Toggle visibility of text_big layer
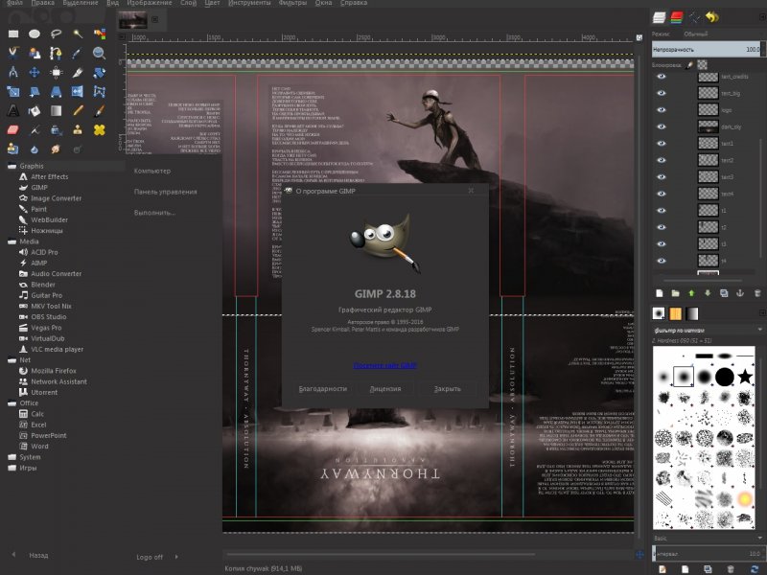 (x=662, y=93)
